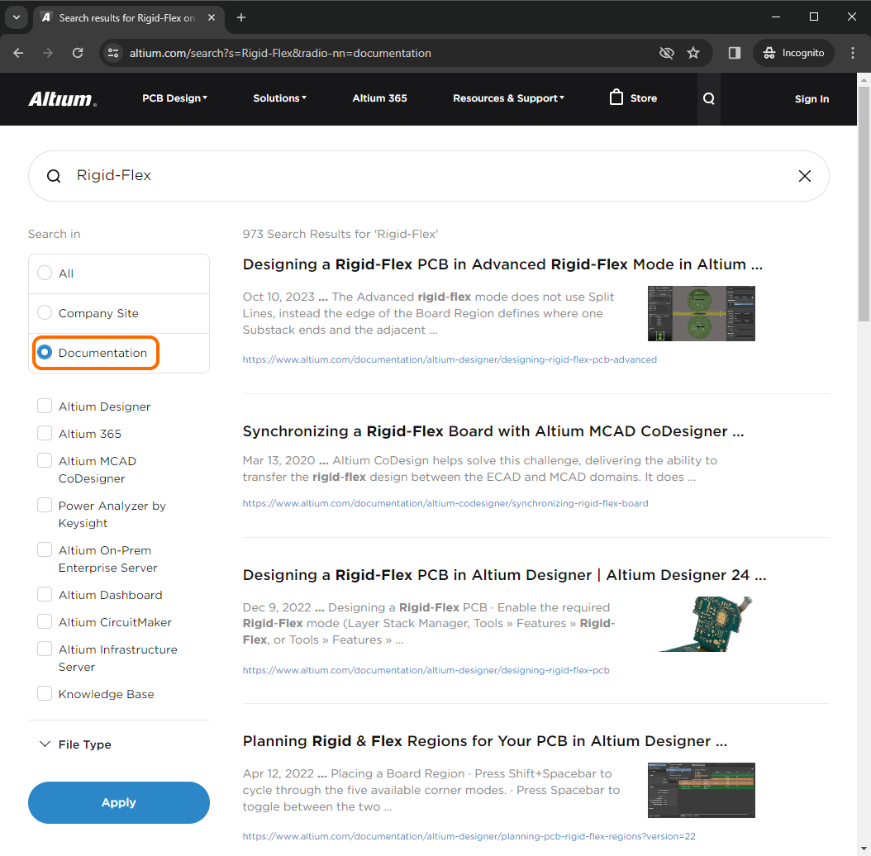Open the Solutions dropdown menu
Viewport: 871px width, 856px height.
pyautogui.click(x=279, y=98)
